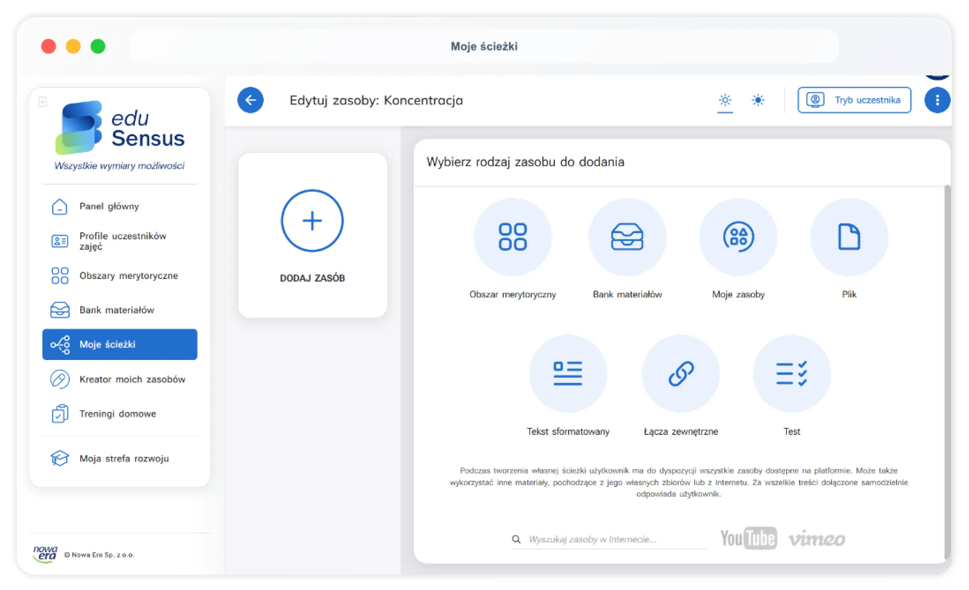Pick the Moje zasoby resource icon
Viewport: 969px width, 590px height.
point(738,237)
